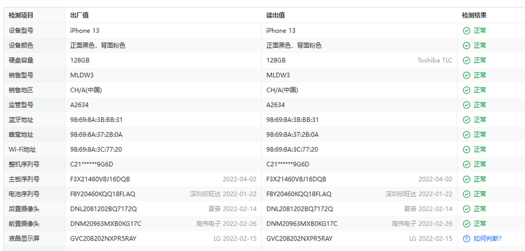
Task: Click the 液晶显示屏 row label
Action: click(24, 239)
